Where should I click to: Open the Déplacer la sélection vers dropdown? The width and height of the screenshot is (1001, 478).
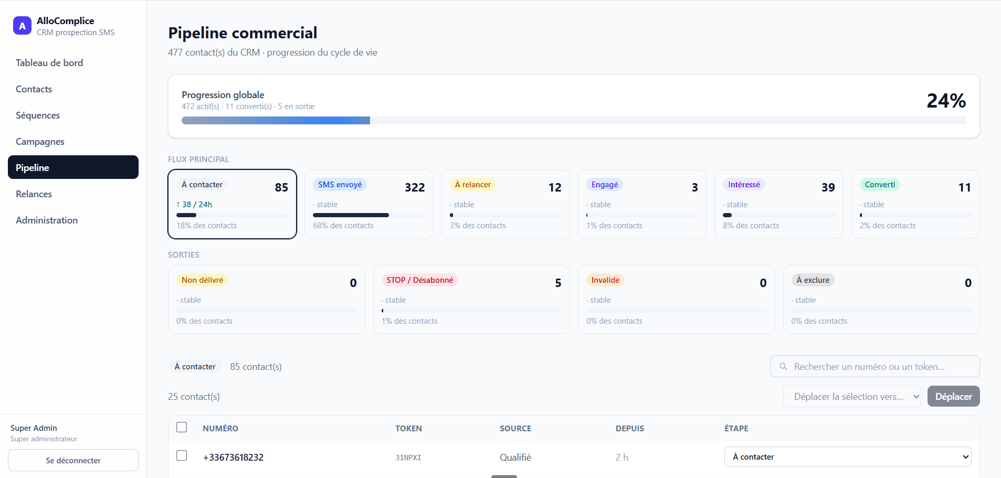(x=852, y=396)
